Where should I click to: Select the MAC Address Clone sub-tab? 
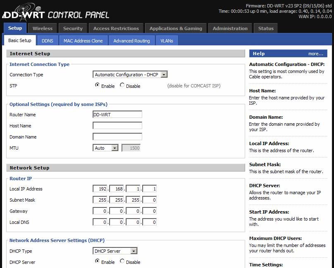click(x=83, y=40)
